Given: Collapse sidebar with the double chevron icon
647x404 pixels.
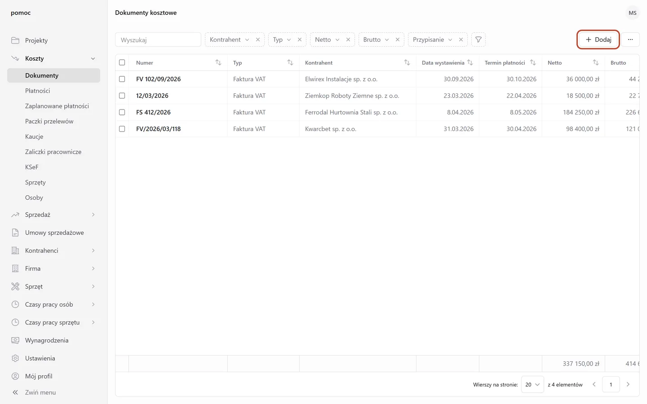Looking at the screenshot, I should pos(15,392).
